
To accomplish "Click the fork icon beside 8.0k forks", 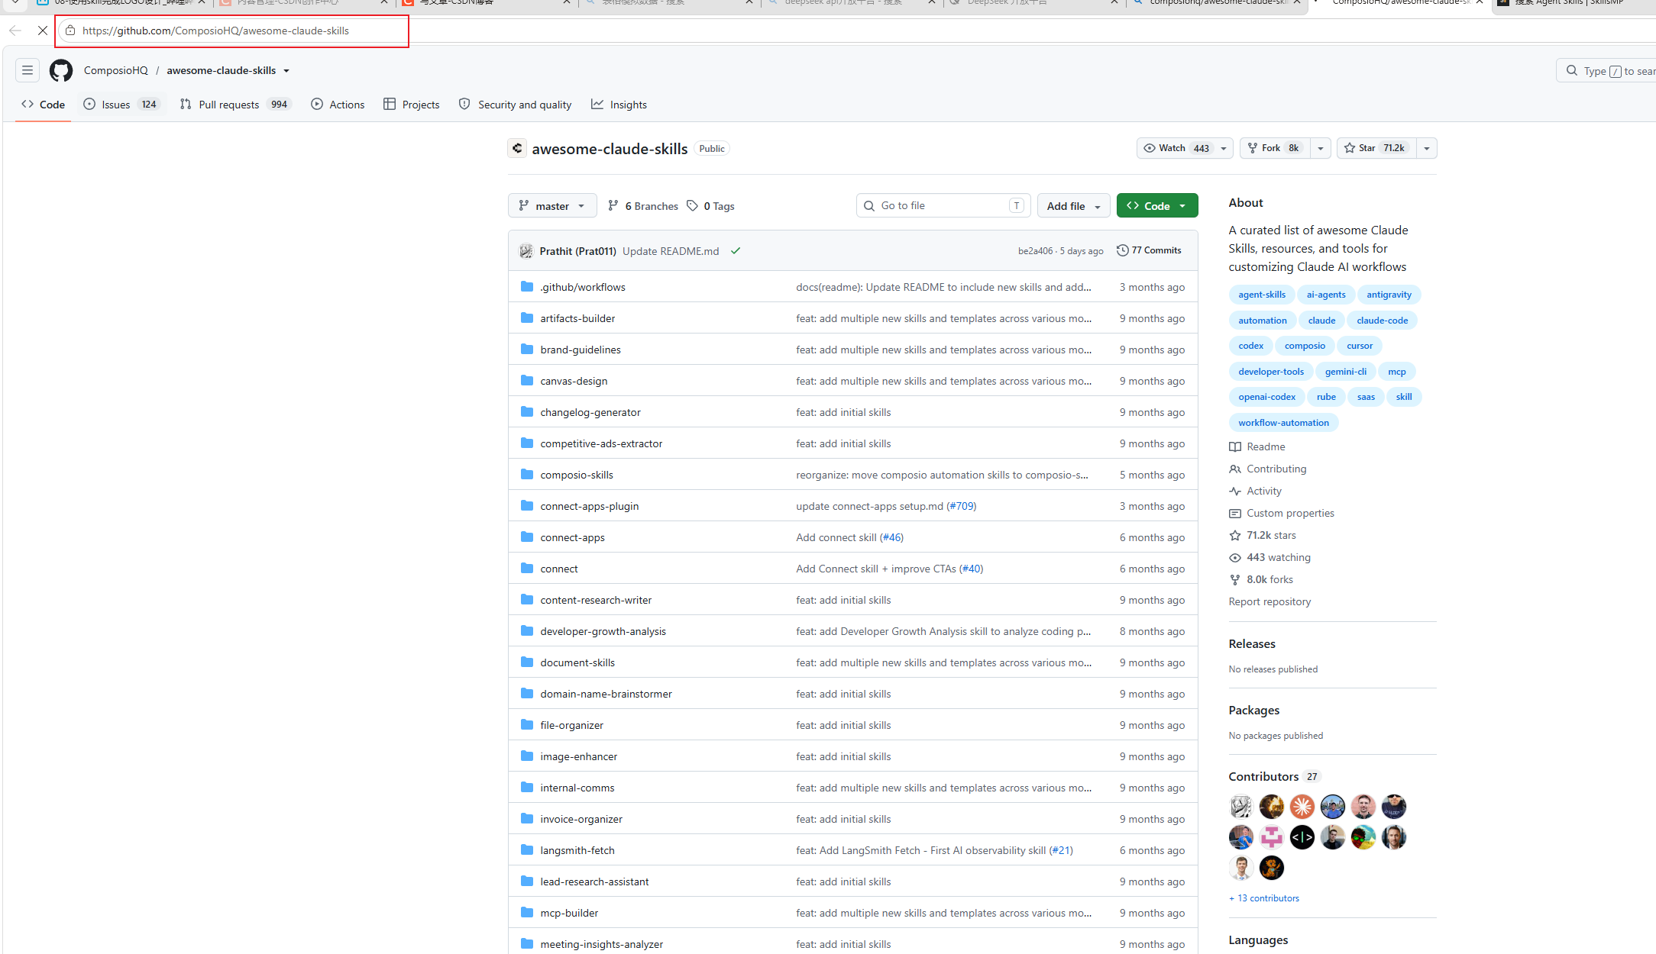I will pos(1235,579).
